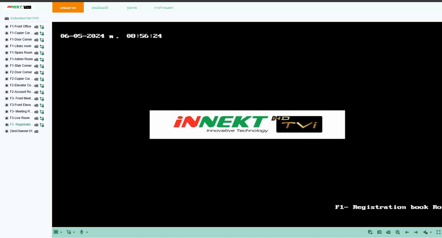Open the window layout division dropdown arrow
This screenshot has width=442, height=238.
[x=61, y=232]
